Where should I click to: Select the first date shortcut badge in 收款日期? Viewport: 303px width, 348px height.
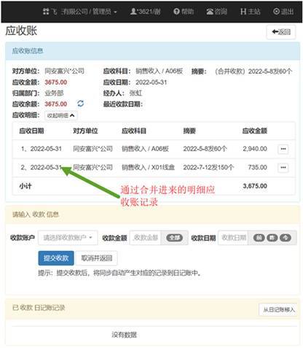tap(259, 238)
